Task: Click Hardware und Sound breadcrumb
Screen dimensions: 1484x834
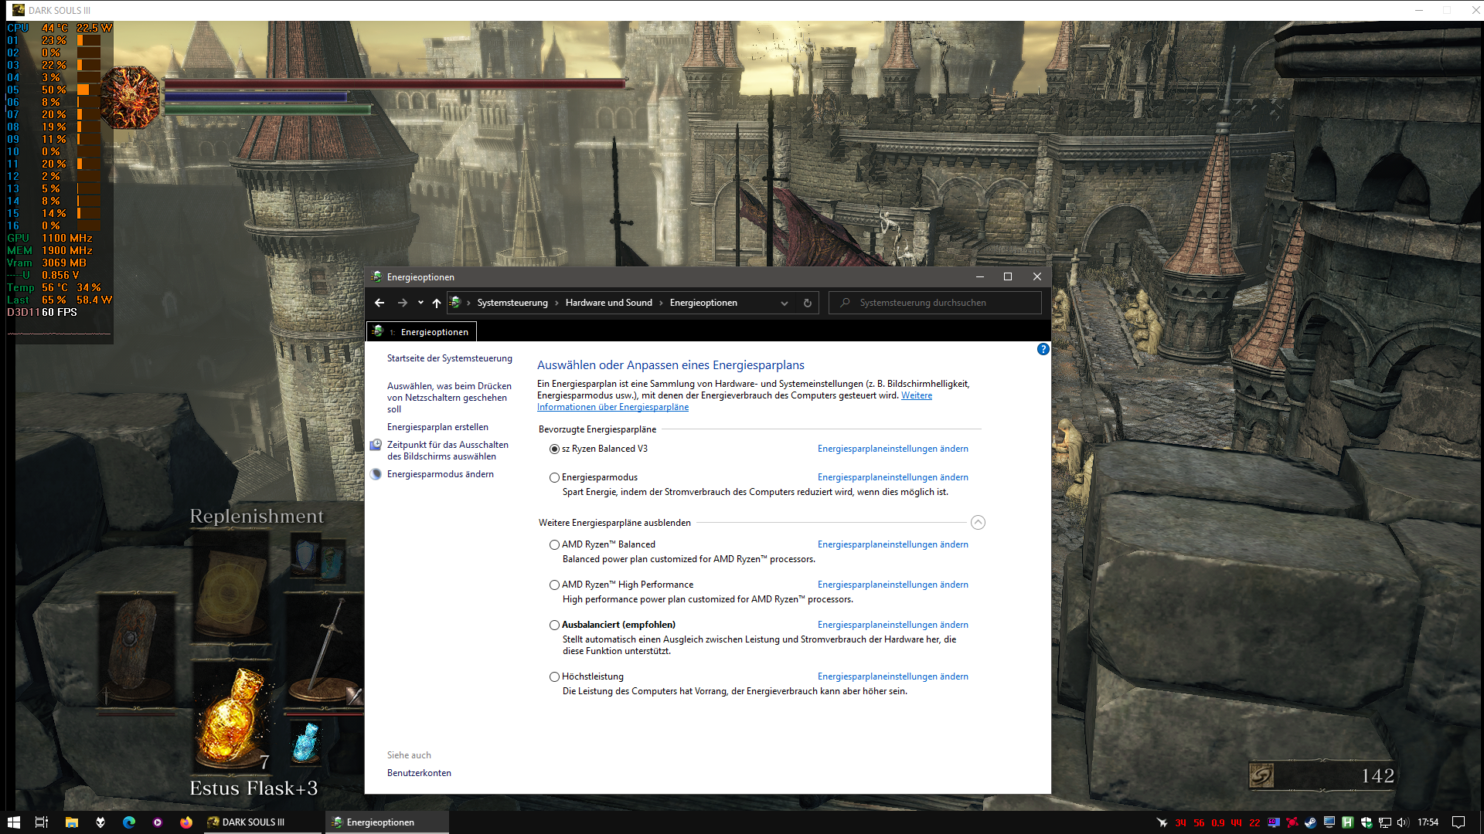Action: coord(608,303)
